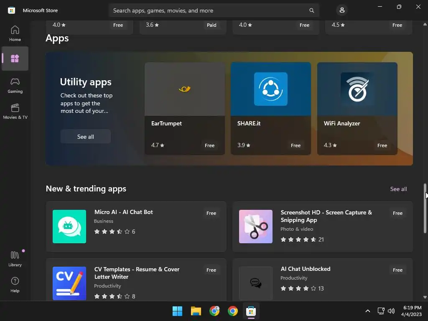This screenshot has width=428, height=321.
Task: Click Free price on EarTrumpet card
Action: point(210,145)
